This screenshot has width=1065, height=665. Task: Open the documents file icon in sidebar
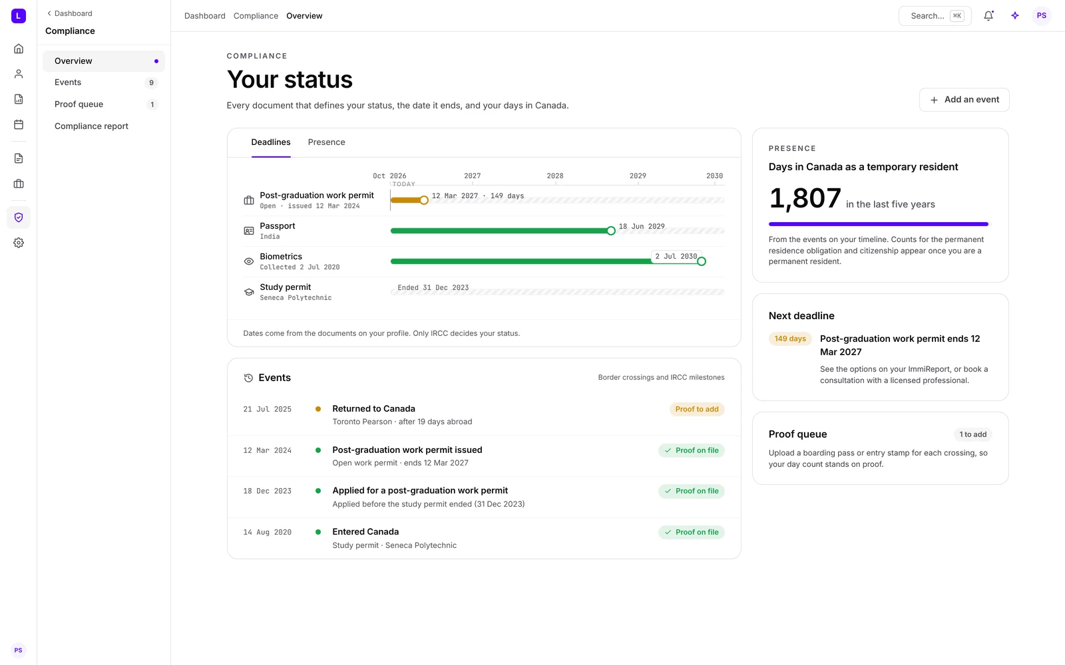click(19, 158)
